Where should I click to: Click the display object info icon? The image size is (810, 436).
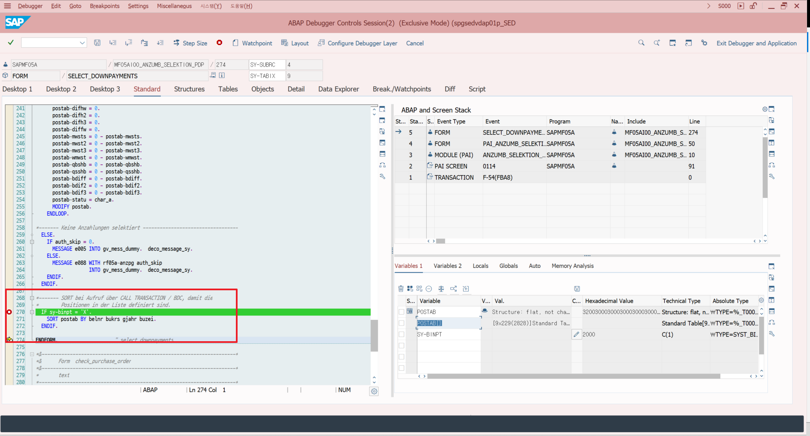click(x=222, y=75)
